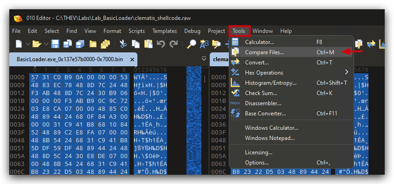394x184 pixels.
Task: Open the tab list dropdown triangle
Action: [x=204, y=59]
